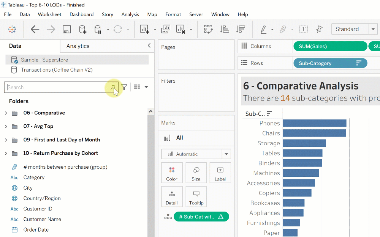
Task: Click the Sub-Cat detail mark icon
Action: [168, 217]
